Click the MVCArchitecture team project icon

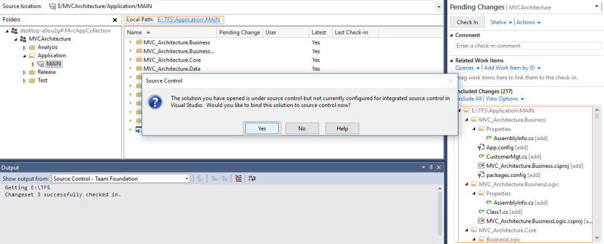point(23,39)
